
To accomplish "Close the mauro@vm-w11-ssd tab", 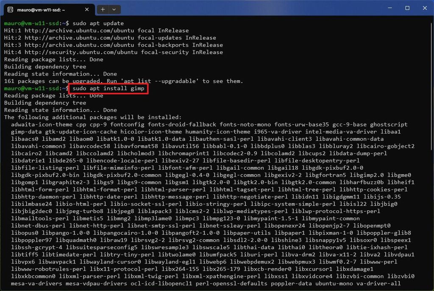I will click(87, 9).
